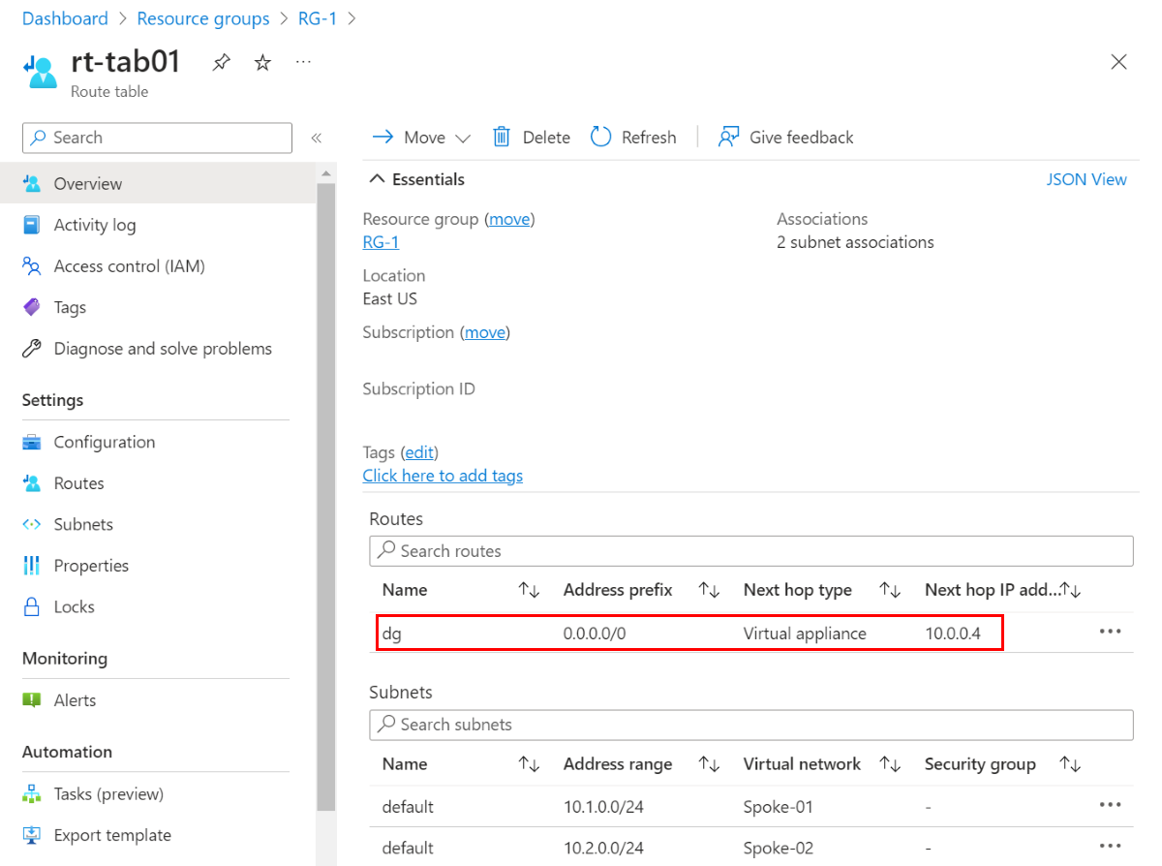Viewport: 1162px width, 866px height.
Task: Focus the Search routes field
Action: 751,551
